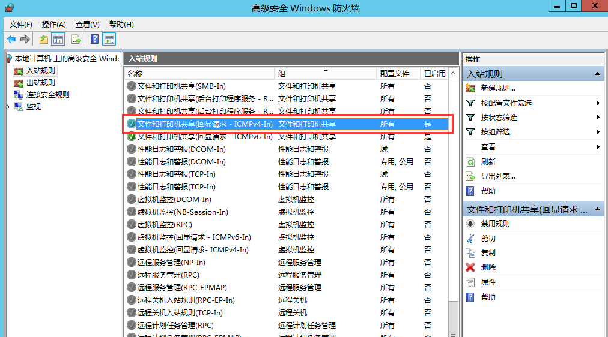Select 出站规则 in the left tree
Viewport: 608px width, 337px height.
[40, 83]
